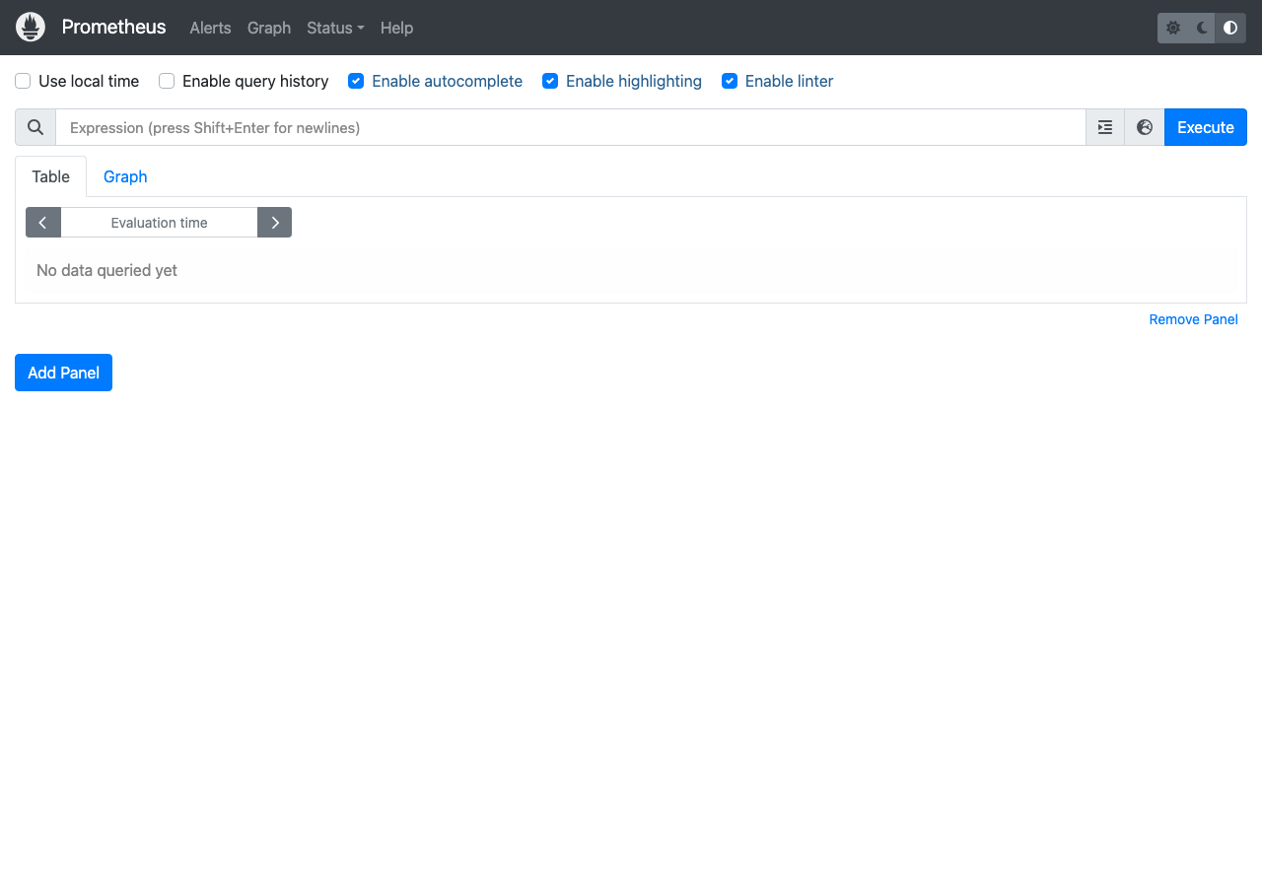The width and height of the screenshot is (1262, 887).
Task: Enable the Use local time checkbox
Action: (22, 81)
